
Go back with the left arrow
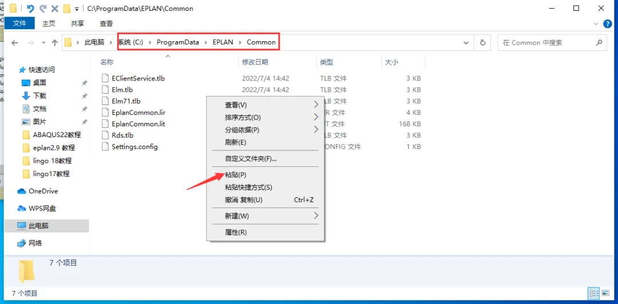coord(15,42)
